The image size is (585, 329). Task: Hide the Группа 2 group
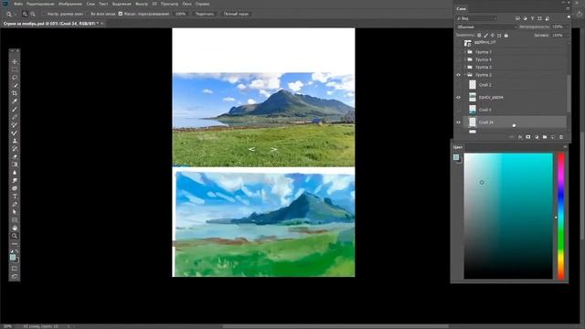pos(459,75)
